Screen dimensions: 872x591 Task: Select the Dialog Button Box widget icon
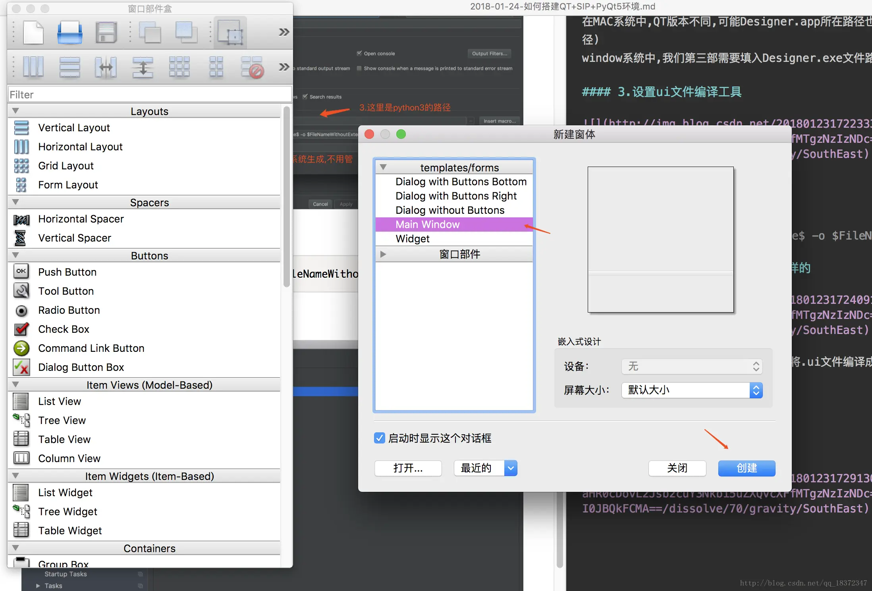click(21, 367)
